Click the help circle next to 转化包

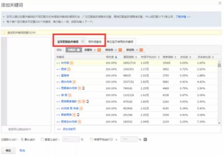pos(116,50)
